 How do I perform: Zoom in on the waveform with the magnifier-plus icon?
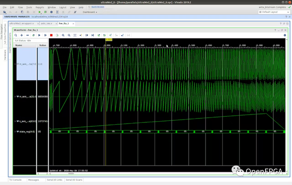(63, 35)
